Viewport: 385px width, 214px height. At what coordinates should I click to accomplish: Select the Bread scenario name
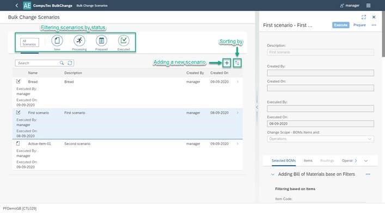coord(33,82)
